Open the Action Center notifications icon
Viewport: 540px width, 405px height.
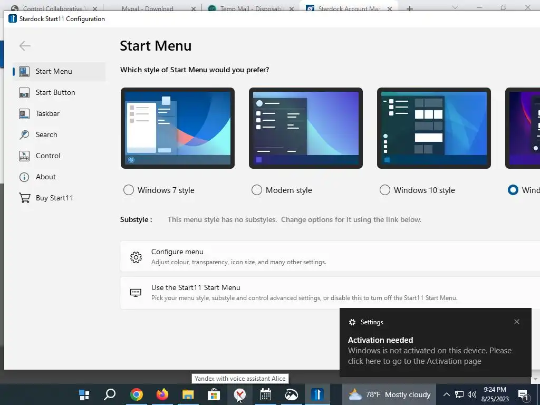[x=523, y=394]
